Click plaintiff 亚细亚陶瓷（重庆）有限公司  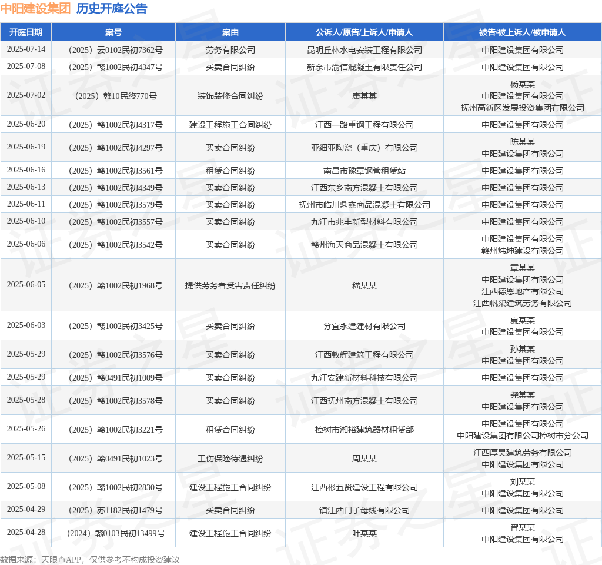pos(364,148)
